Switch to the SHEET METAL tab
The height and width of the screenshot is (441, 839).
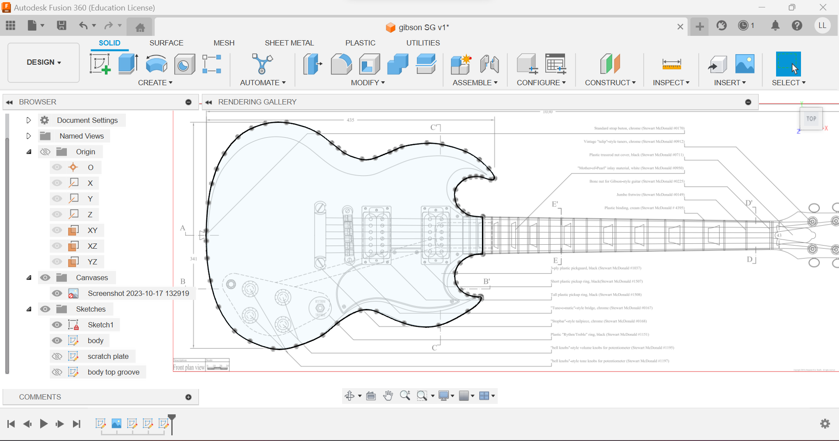[x=289, y=43]
